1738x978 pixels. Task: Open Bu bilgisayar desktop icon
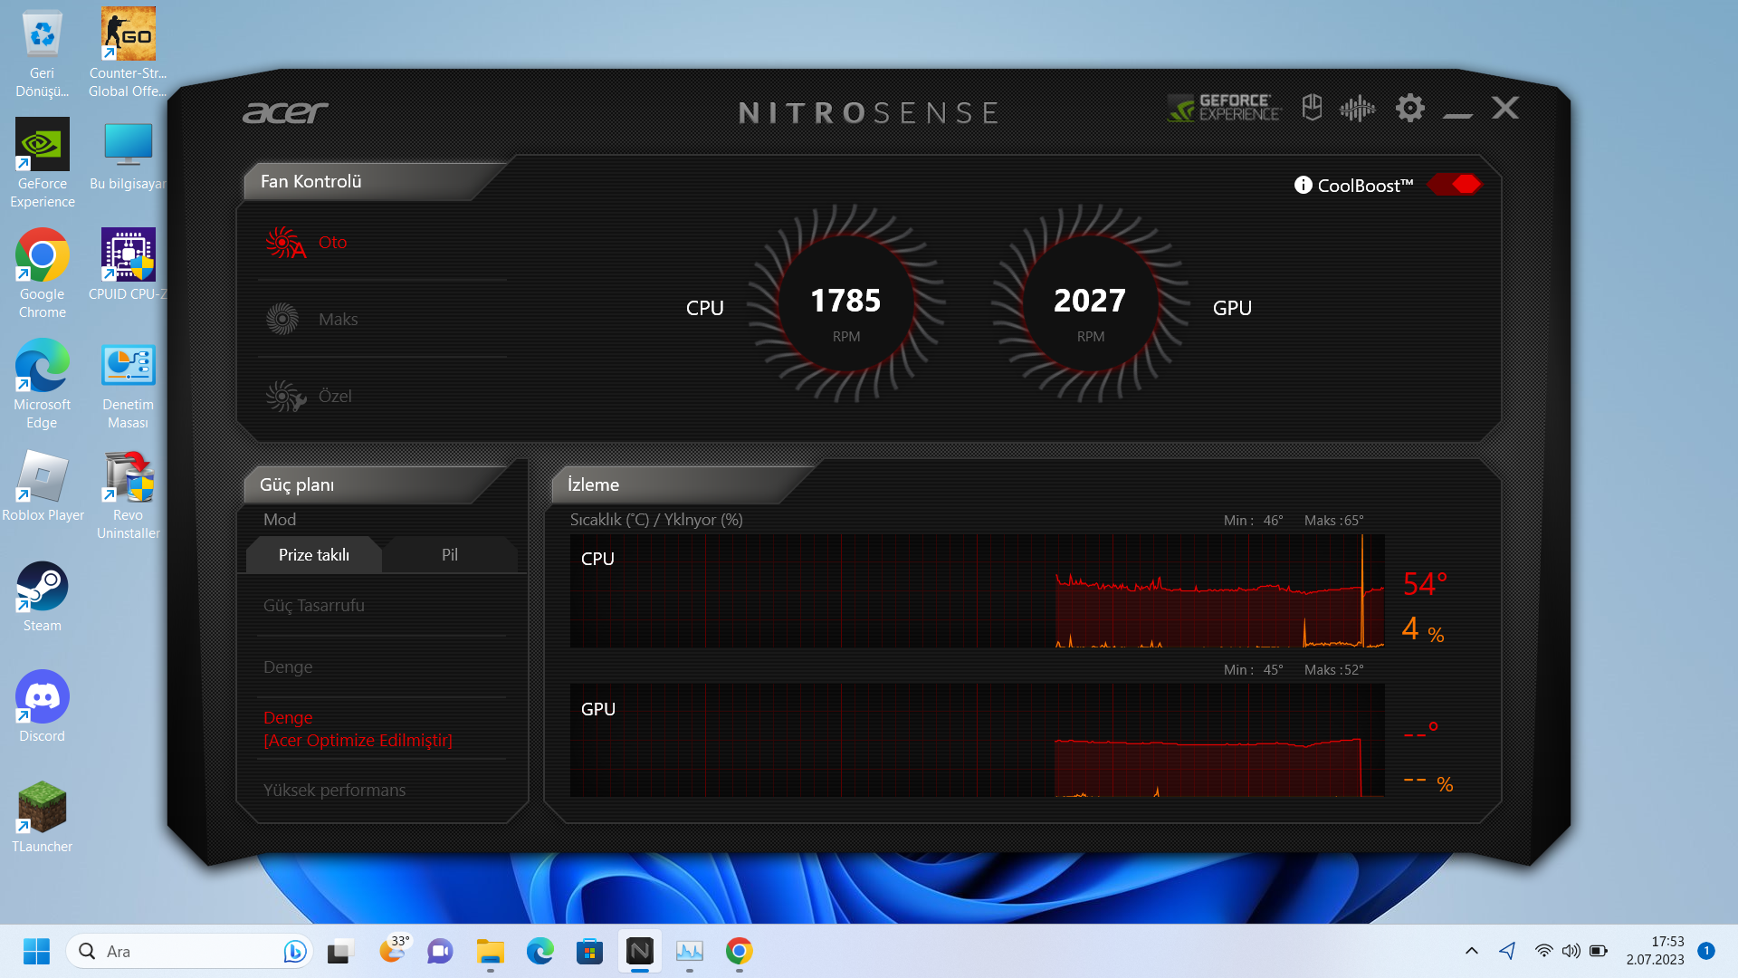coord(128,155)
